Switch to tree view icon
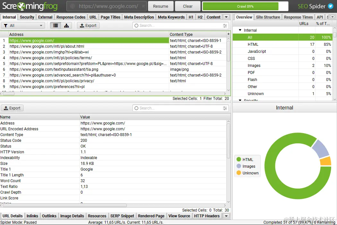 pos(66,26)
